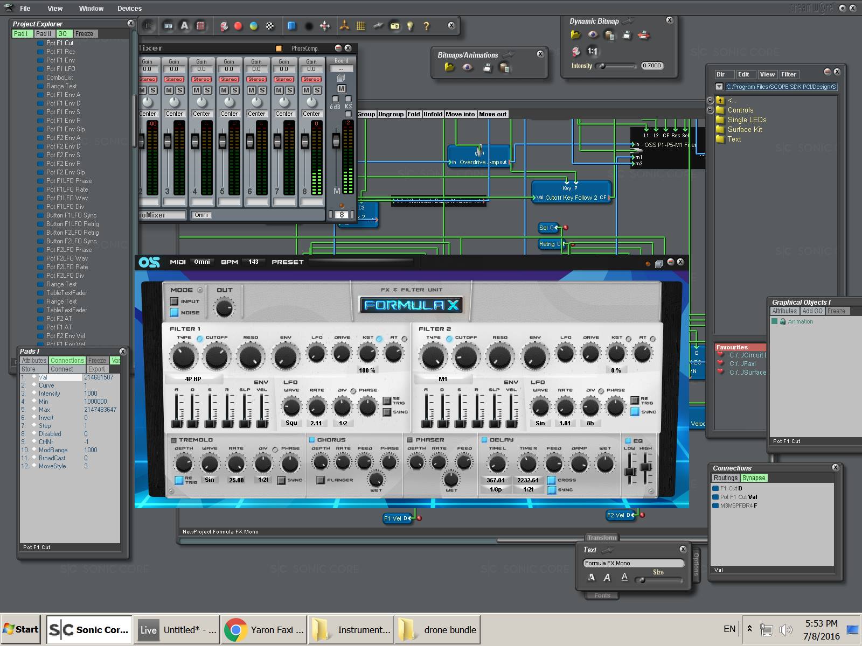The image size is (862, 646).
Task: Toggle Filter 2 LFO SYNC button
Action: coord(635,412)
